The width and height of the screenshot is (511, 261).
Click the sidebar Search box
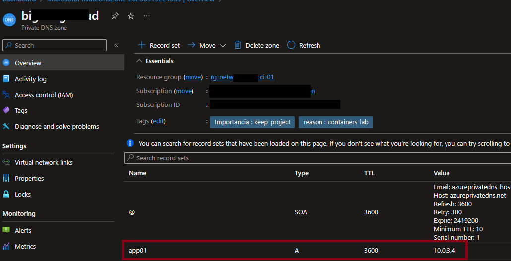55,45
